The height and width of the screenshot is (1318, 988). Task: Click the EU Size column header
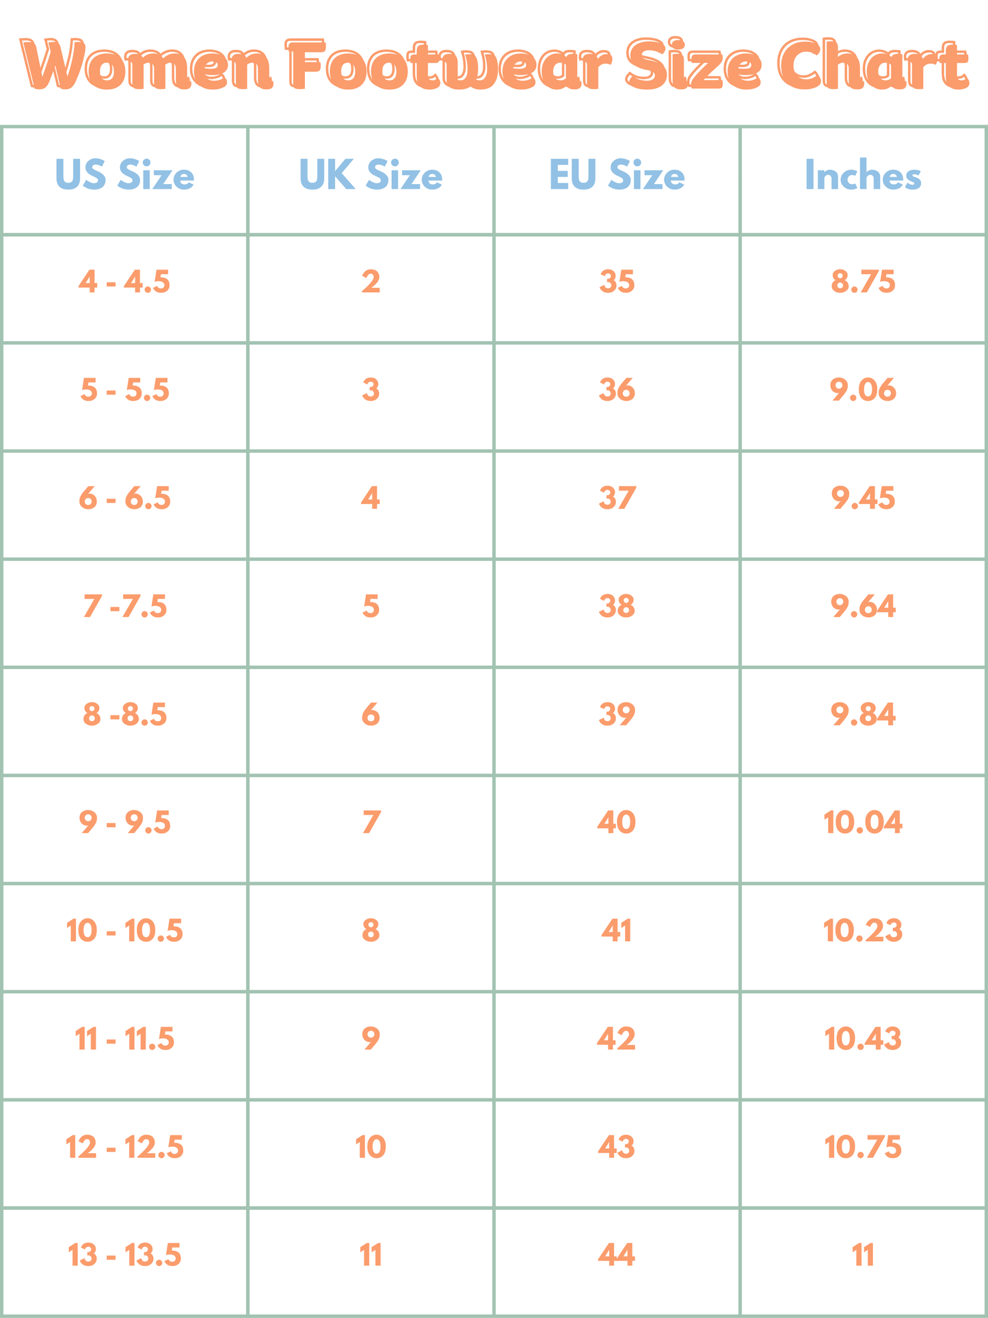point(617,176)
